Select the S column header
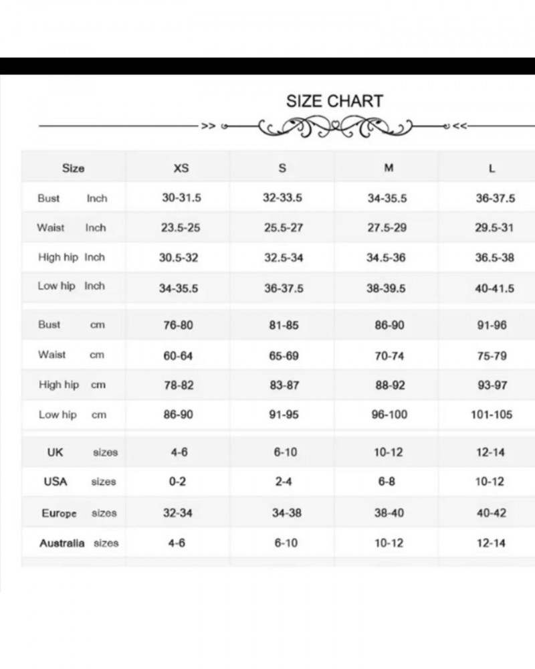This screenshot has height=669, width=535. (283, 169)
